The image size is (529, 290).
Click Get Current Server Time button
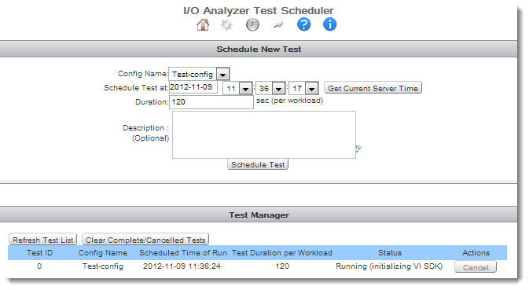click(373, 88)
